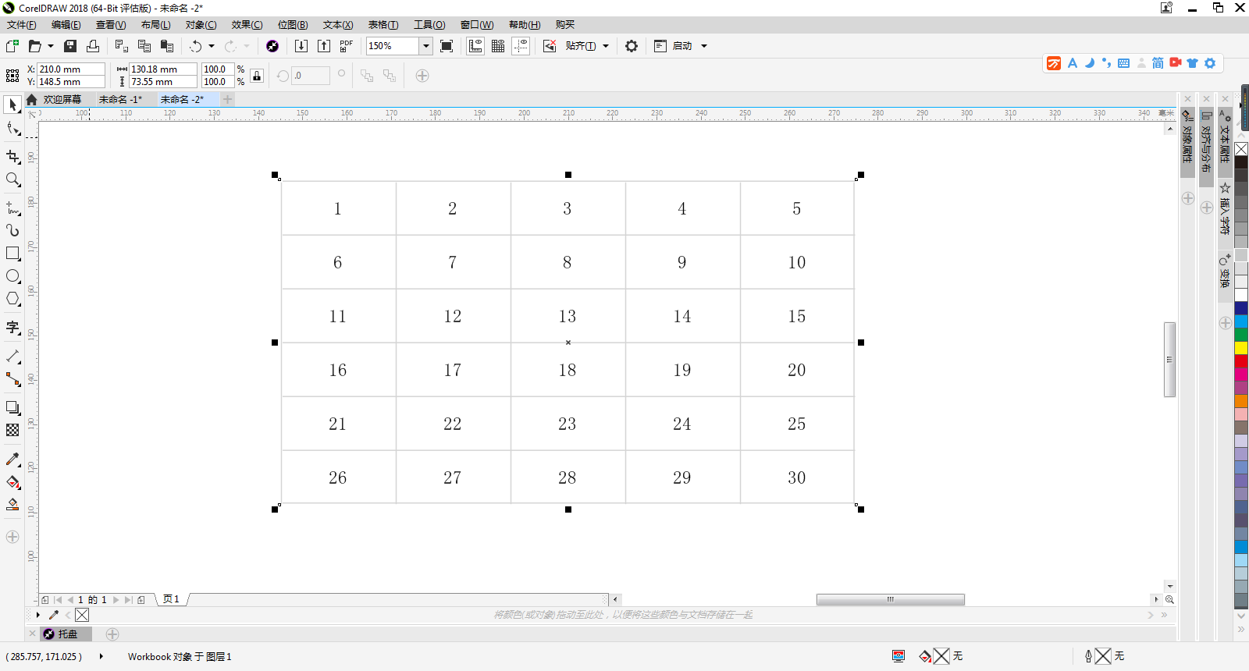
Task: Open the zoom level dropdown
Action: (426, 46)
